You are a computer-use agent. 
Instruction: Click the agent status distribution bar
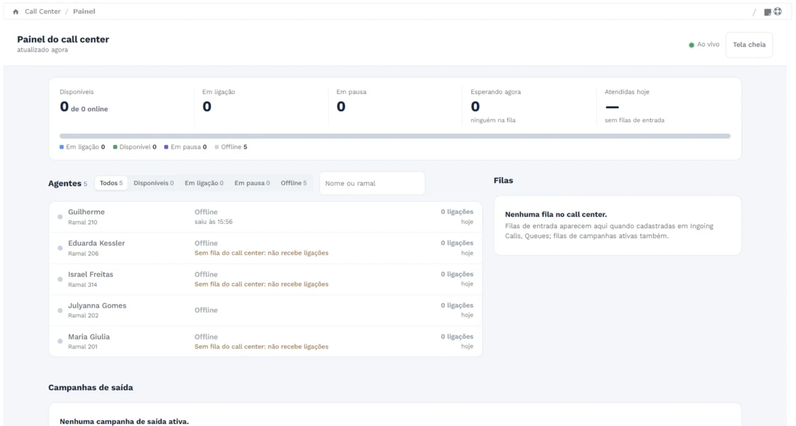[395, 136]
